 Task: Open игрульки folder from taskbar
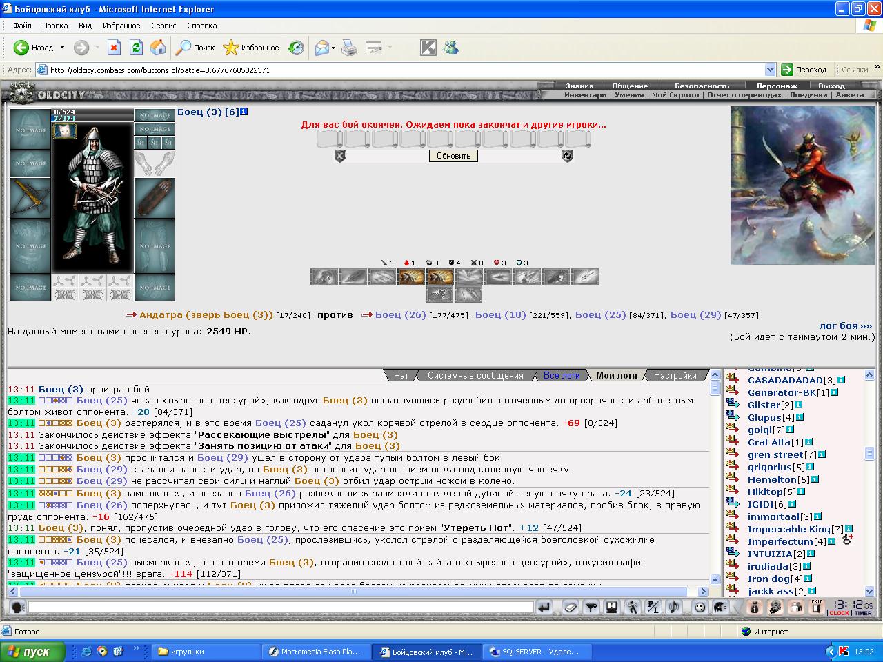(x=207, y=651)
